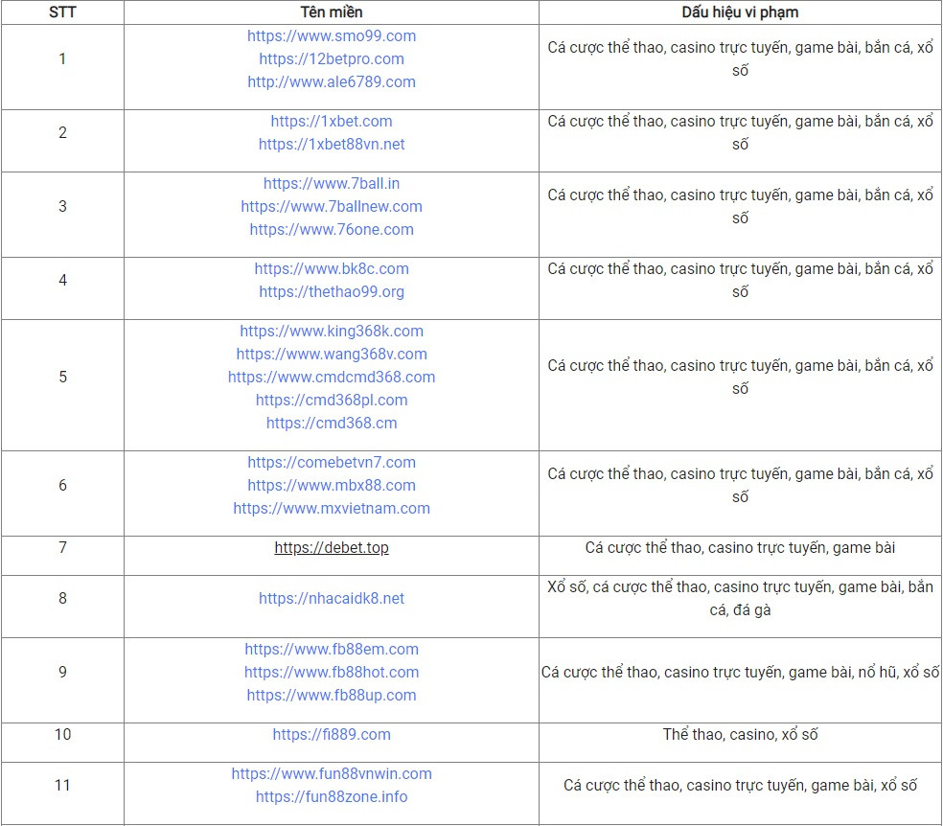
Task: Click the https://1xbet.com link
Action: tap(332, 122)
